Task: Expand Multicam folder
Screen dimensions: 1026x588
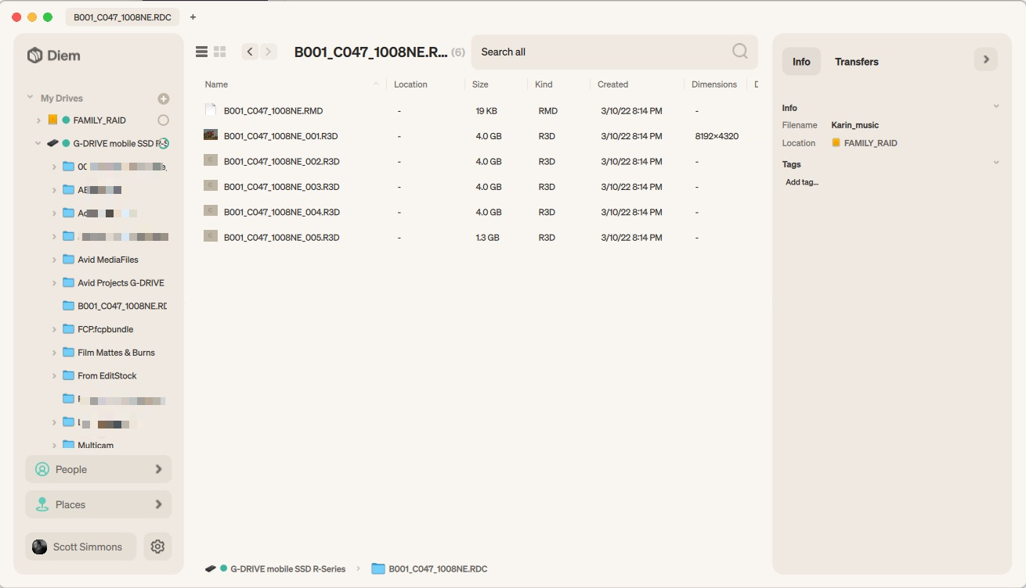Action: pos(54,445)
